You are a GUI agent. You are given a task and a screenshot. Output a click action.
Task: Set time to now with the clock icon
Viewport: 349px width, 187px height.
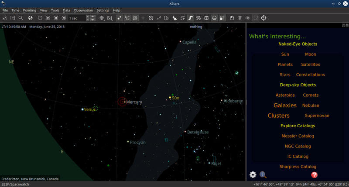[40, 18]
